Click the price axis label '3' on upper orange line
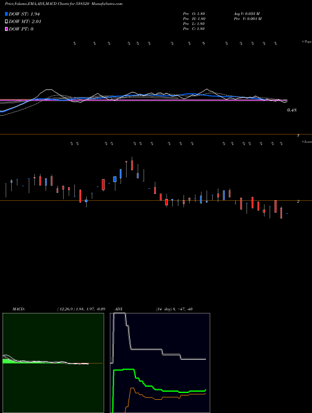 point(298,135)
